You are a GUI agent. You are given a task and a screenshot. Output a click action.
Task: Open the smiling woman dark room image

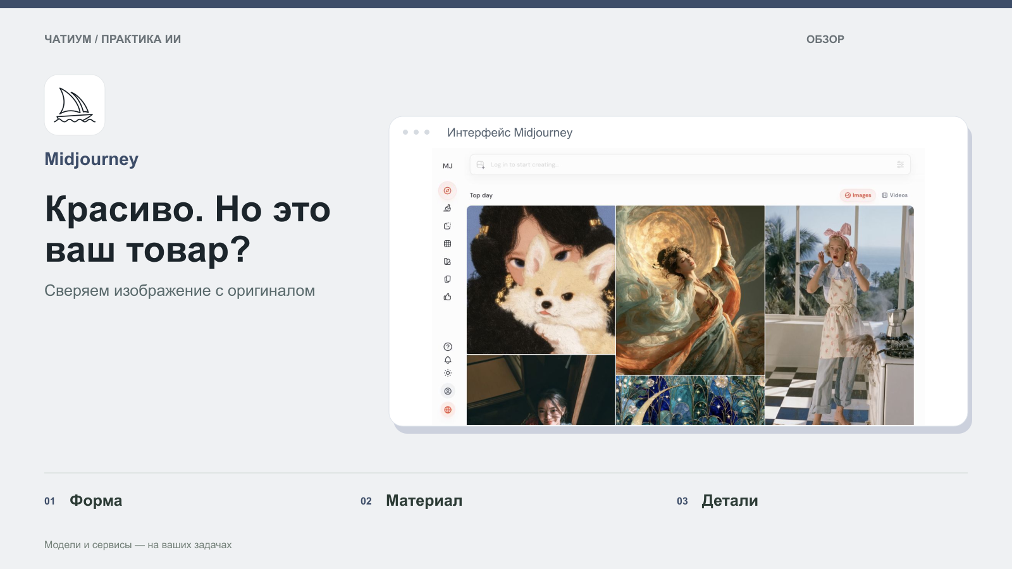tap(541, 390)
